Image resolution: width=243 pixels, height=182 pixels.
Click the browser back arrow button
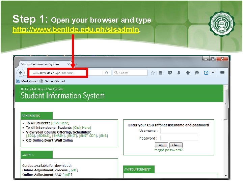(21, 72)
